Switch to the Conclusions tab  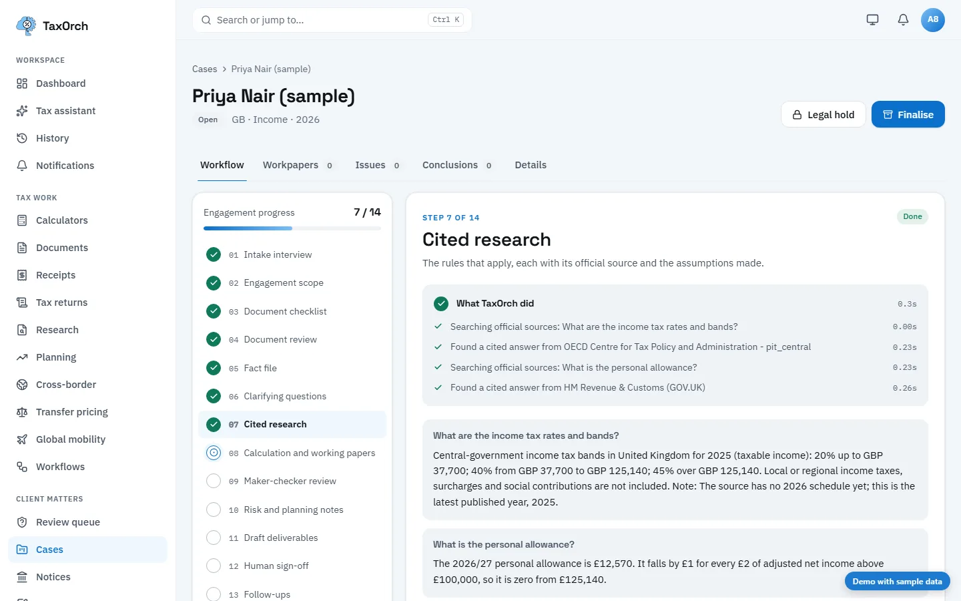pos(457,165)
